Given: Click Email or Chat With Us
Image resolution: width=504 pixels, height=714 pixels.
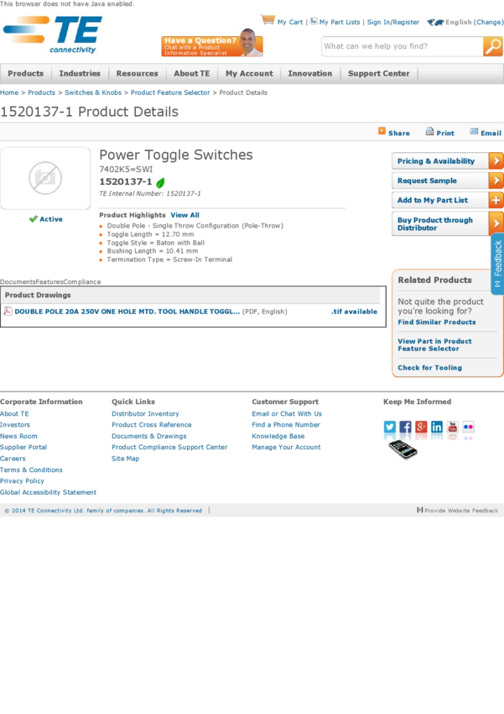Looking at the screenshot, I should pos(287,413).
